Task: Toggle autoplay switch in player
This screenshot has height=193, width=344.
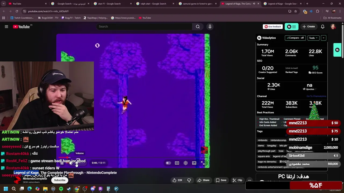Action: [x=168, y=163]
